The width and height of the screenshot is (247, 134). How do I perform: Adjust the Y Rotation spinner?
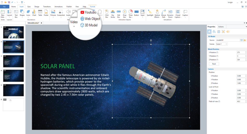pos(246,56)
